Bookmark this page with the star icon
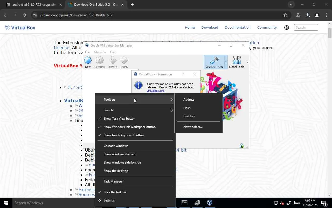Viewport: 332px width, 208px height. click(x=285, y=15)
